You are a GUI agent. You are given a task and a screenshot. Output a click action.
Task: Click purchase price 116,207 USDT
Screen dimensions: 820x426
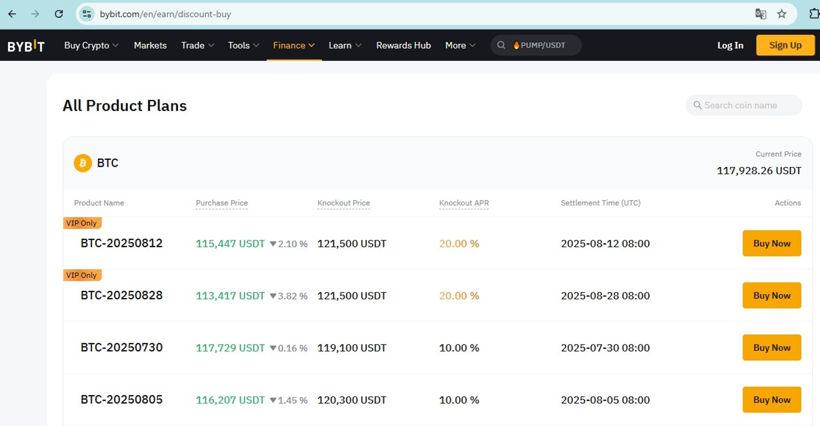coord(230,400)
